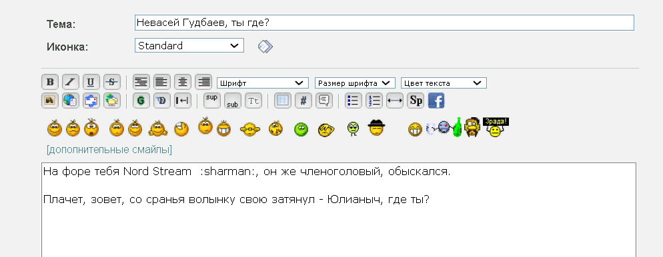Viewport: 663px width, 257px height.
Task: Insert a bulleted list
Action: pyautogui.click(x=353, y=101)
